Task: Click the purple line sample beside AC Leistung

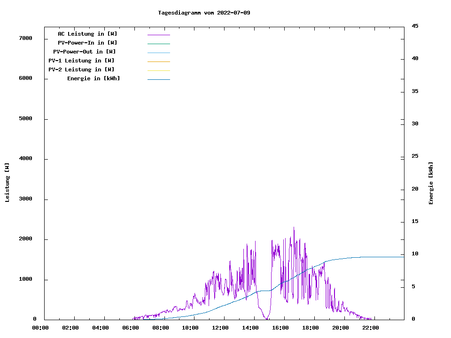Action: pyautogui.click(x=158, y=35)
